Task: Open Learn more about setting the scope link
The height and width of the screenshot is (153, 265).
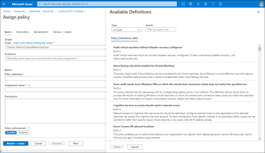Action: pyautogui.click(x=33, y=43)
